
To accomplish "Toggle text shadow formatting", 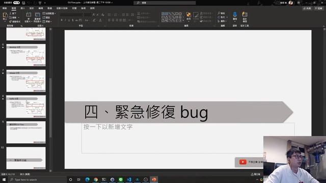I will (x=72, y=20).
